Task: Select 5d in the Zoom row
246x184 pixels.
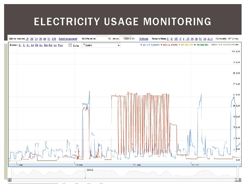Action: [x=37, y=45]
